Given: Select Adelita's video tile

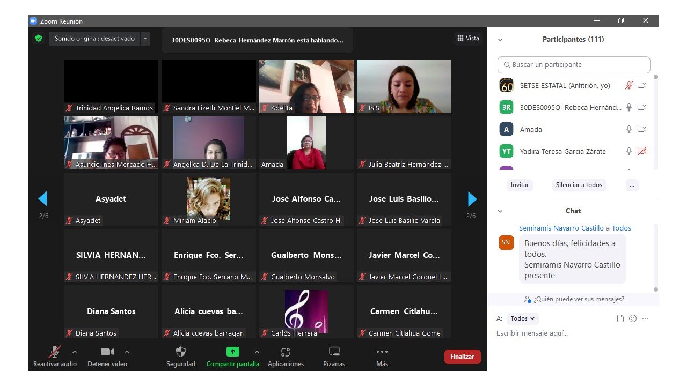Looking at the screenshot, I should point(306,86).
